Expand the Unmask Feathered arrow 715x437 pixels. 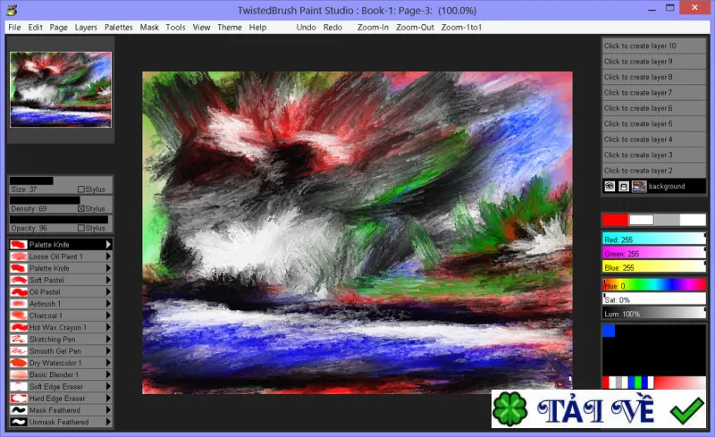coord(108,423)
